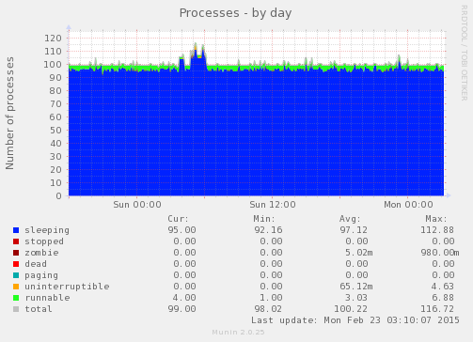Click the 'Avg:' column header

pyautogui.click(x=350, y=219)
